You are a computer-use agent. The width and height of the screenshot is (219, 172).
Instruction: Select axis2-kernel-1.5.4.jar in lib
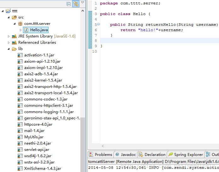tap(43, 80)
